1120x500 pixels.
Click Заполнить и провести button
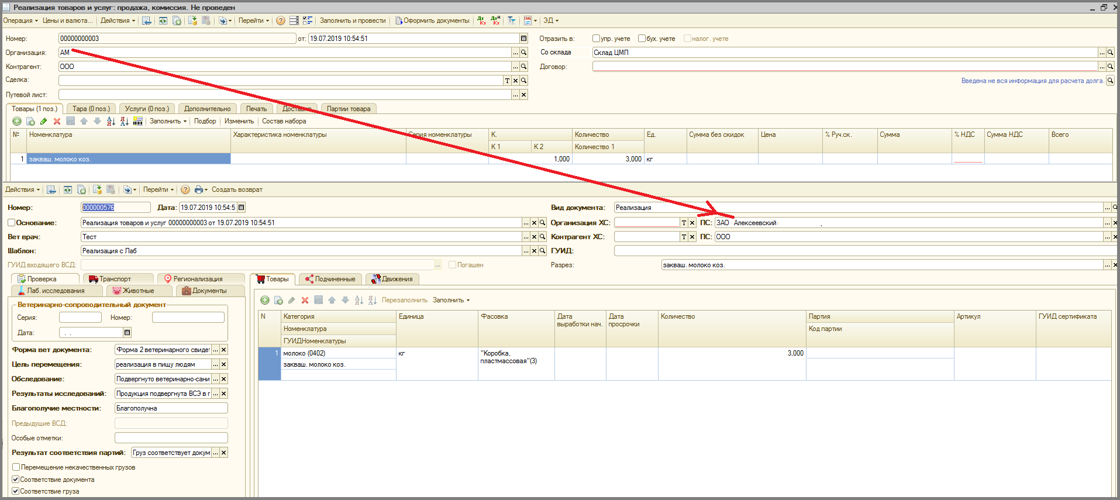tap(353, 20)
